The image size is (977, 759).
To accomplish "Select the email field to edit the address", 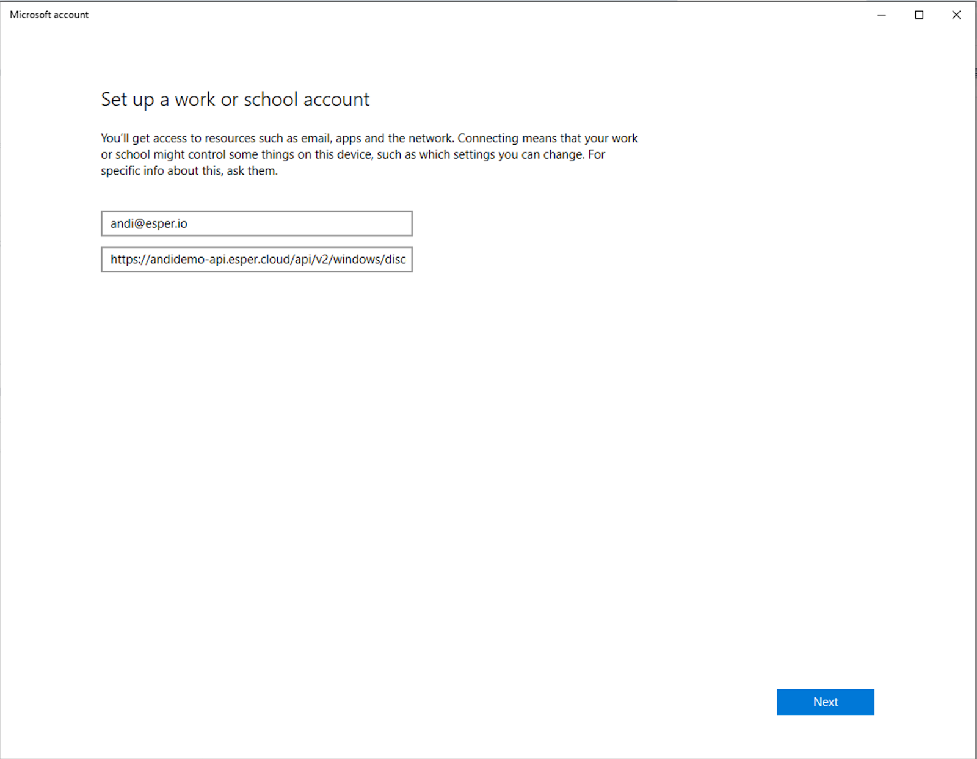I will click(x=256, y=223).
